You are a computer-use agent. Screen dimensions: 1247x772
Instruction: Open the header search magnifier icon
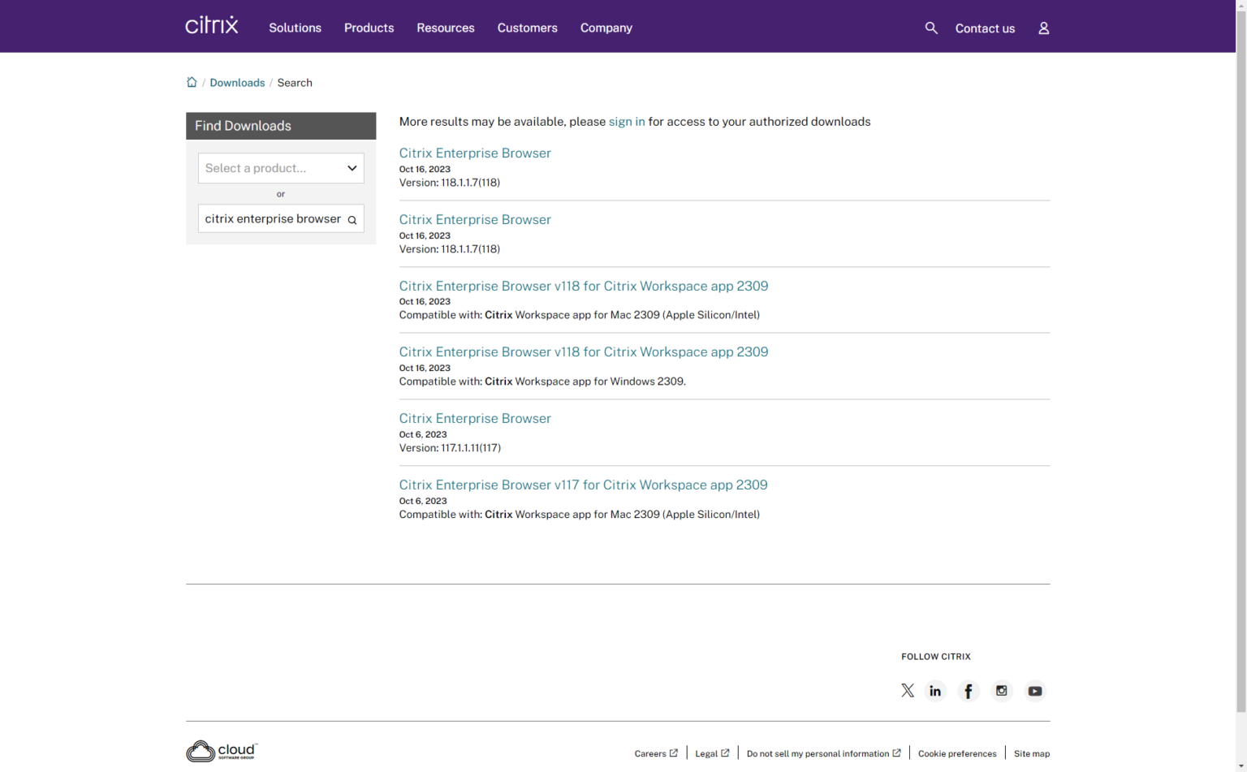coord(931,28)
